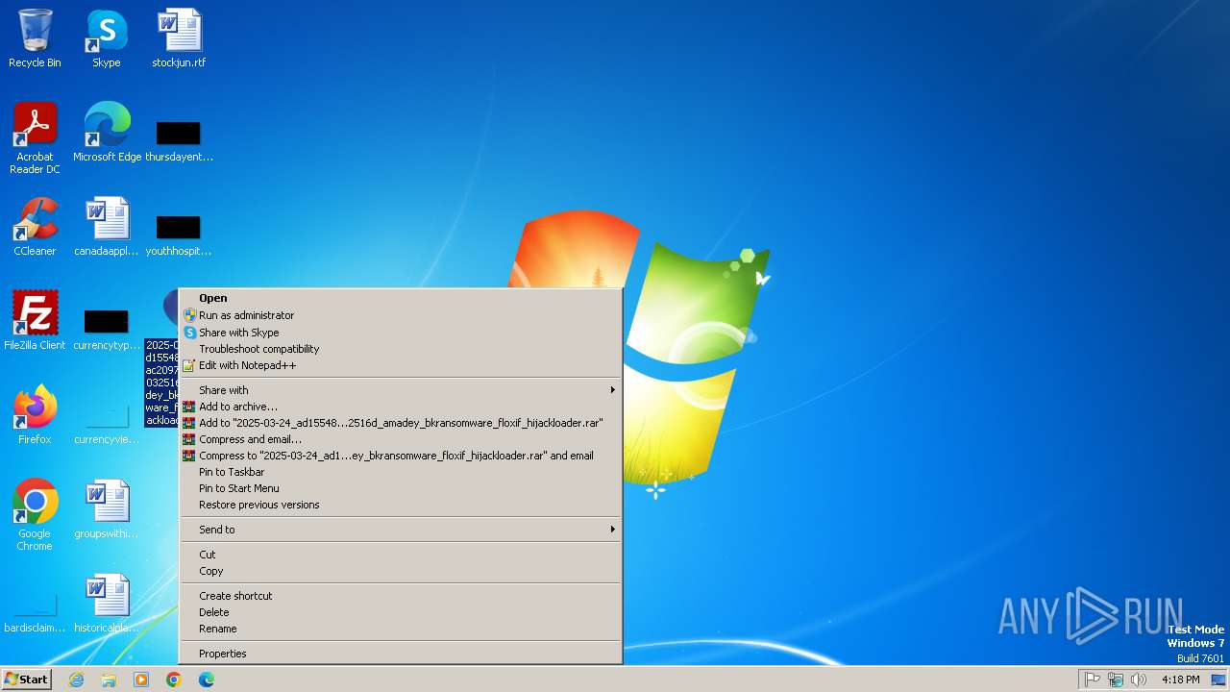Expand the Share with submenu
Screen dimensions: 1230x692
click(402, 390)
